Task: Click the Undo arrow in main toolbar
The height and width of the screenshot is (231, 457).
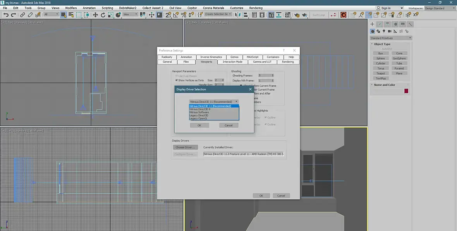Action: [x=6, y=15]
